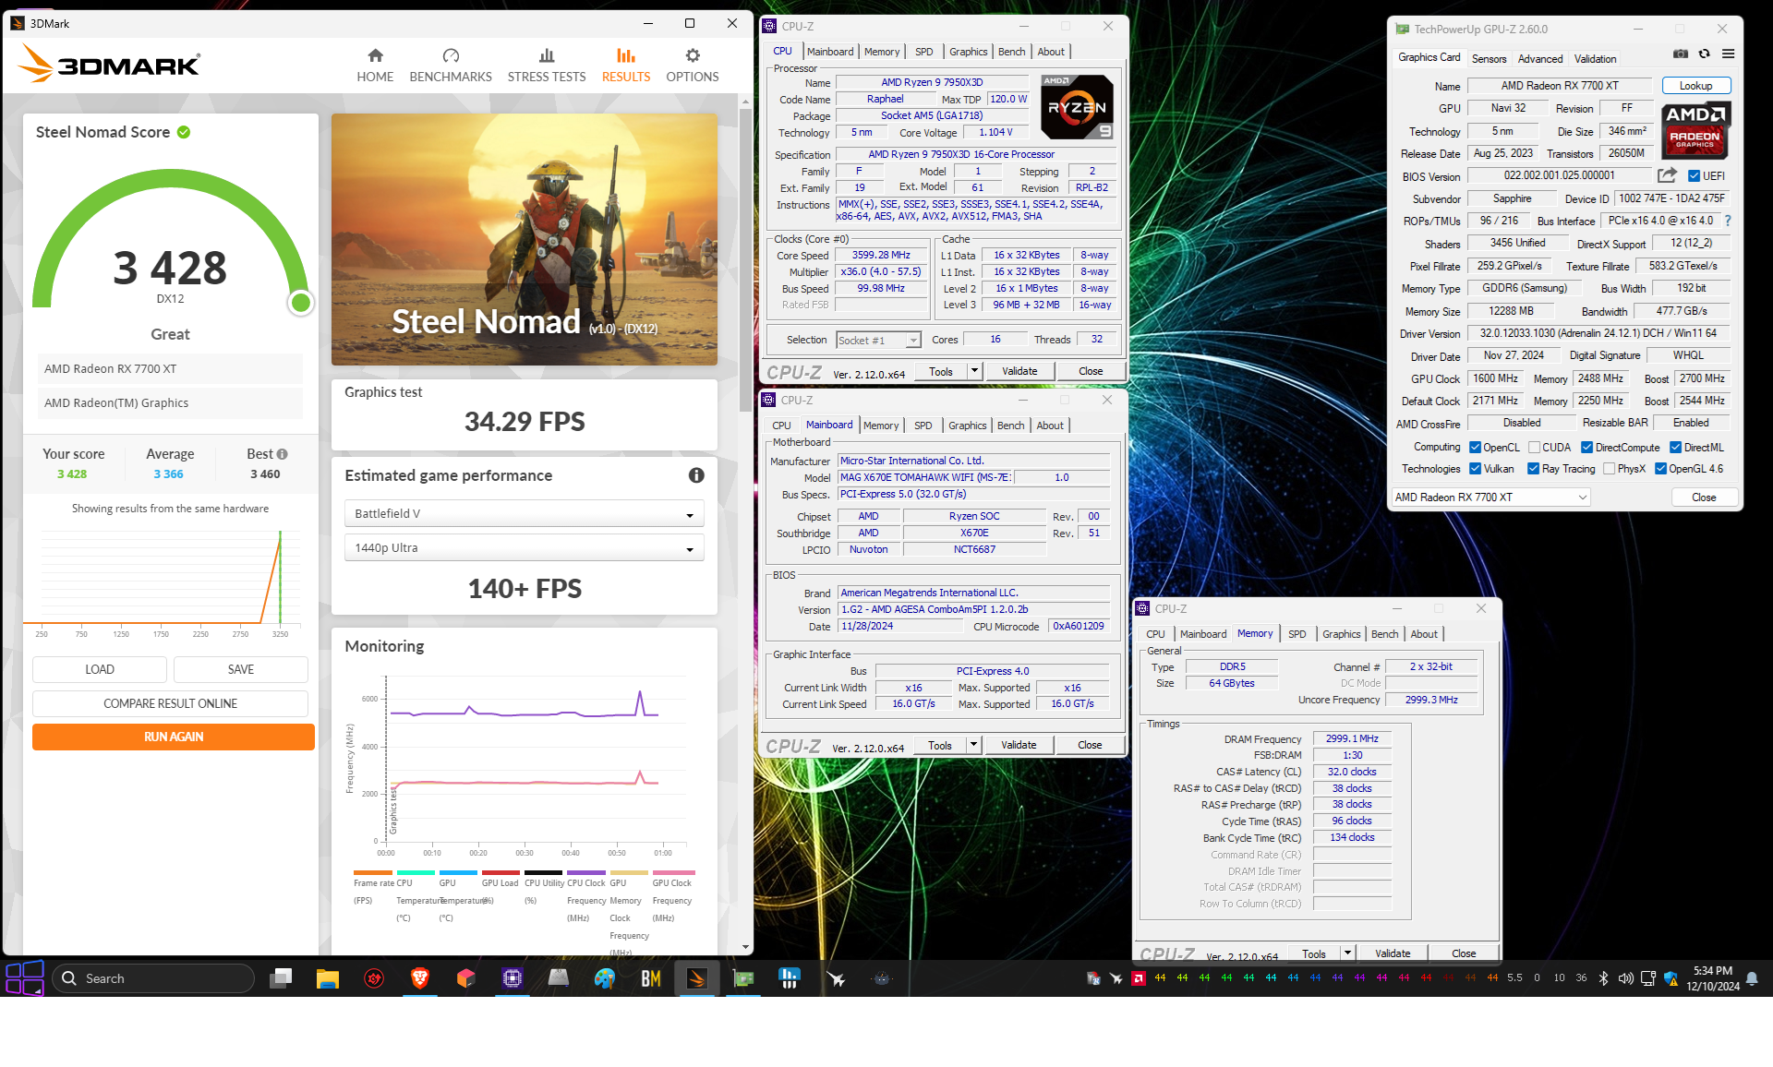
Task: Open the Socket #1 selection dropdown
Action: [x=878, y=341]
